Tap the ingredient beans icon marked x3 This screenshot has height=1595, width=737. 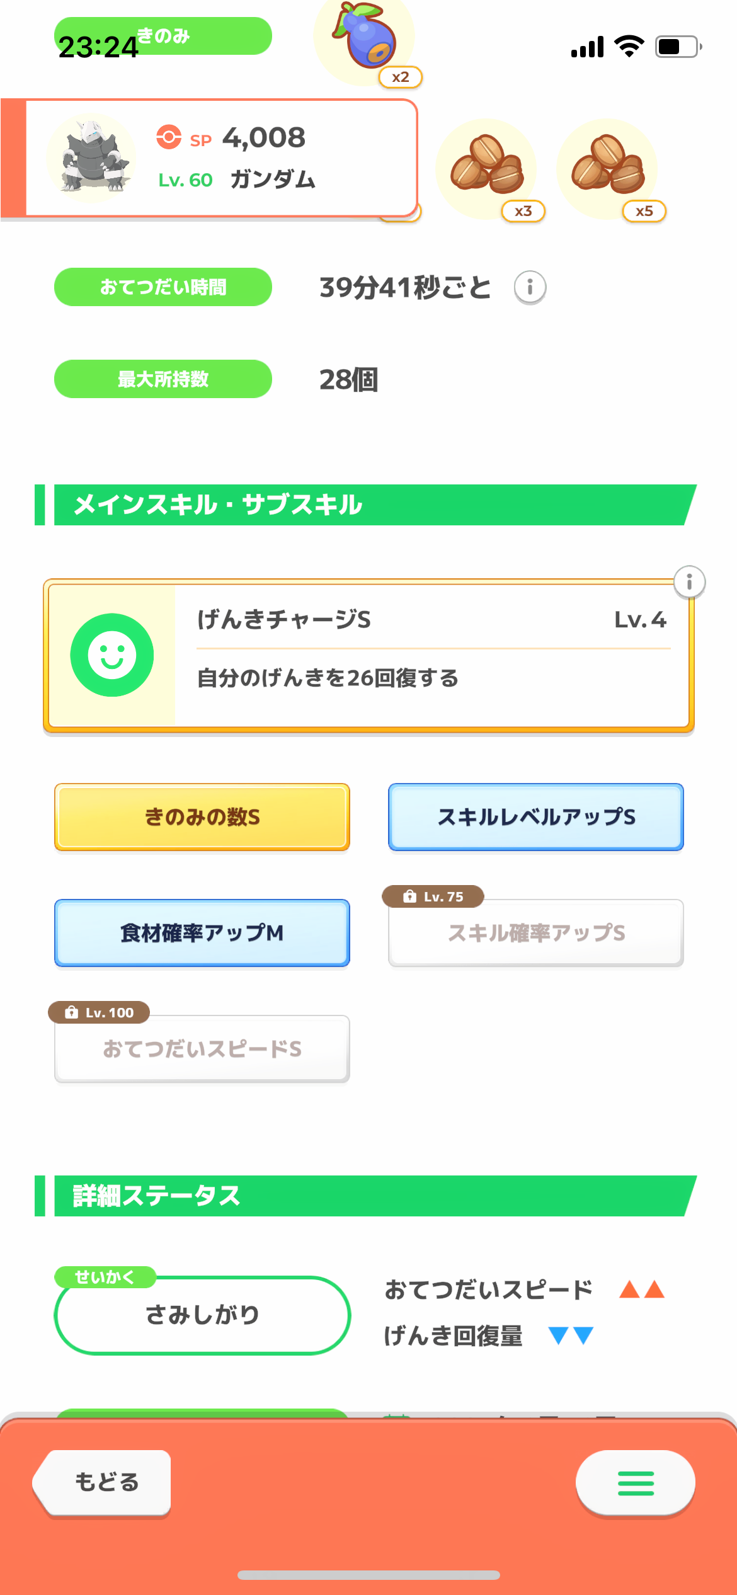[x=486, y=166]
